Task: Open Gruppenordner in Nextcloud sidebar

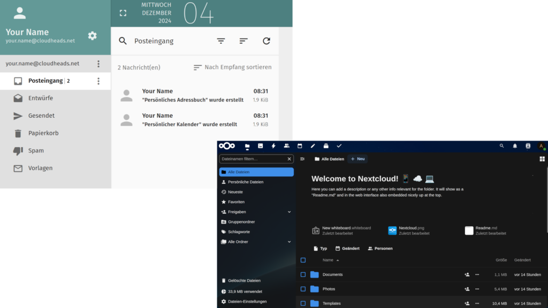Action: [256, 222]
